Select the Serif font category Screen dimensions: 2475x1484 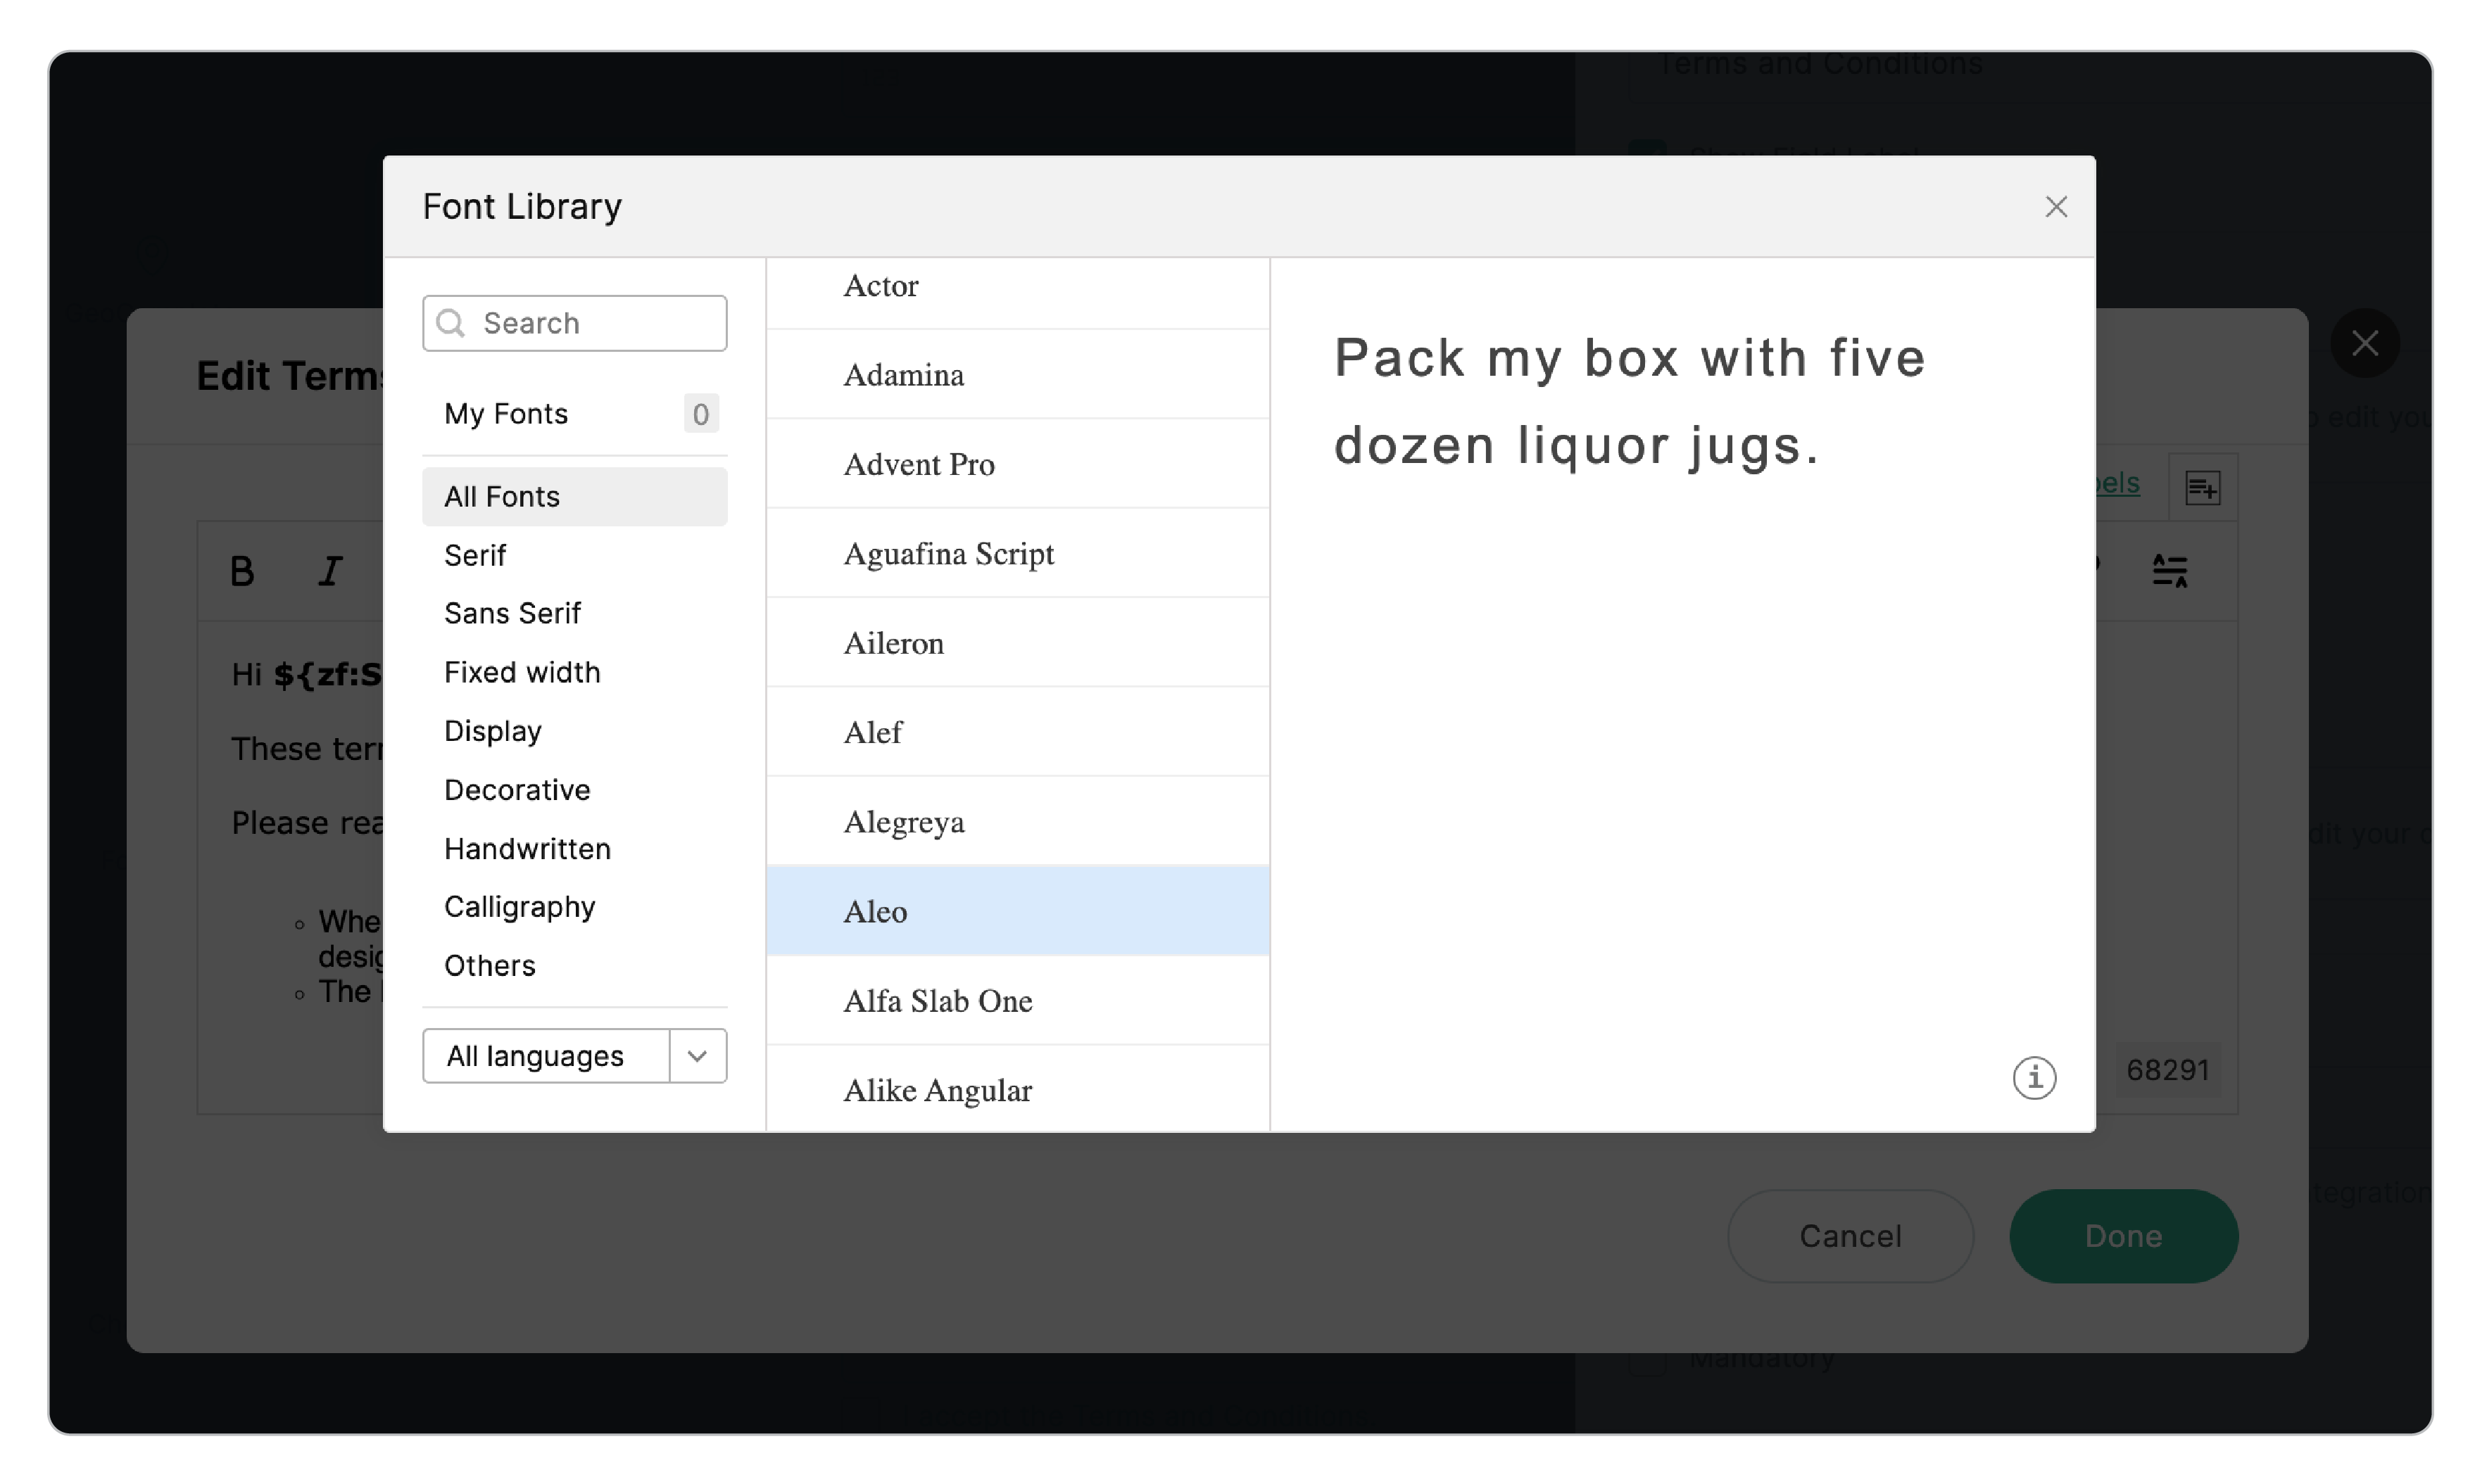(x=475, y=555)
